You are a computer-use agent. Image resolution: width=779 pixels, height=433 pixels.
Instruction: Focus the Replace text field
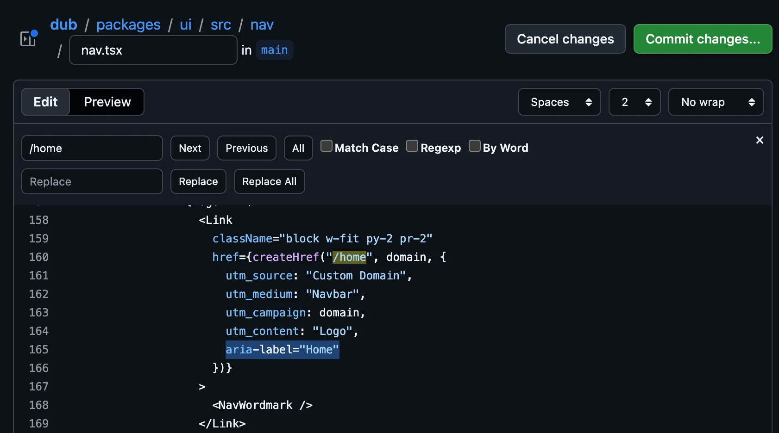pos(92,181)
